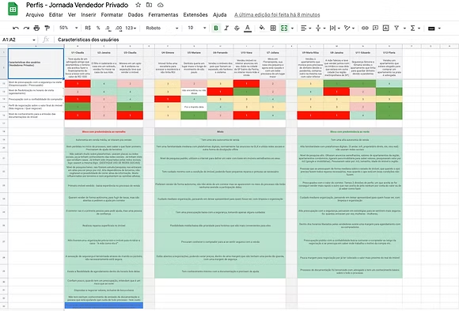Insert link with chain icon
This screenshot has width=459, height=311.
[365, 28]
